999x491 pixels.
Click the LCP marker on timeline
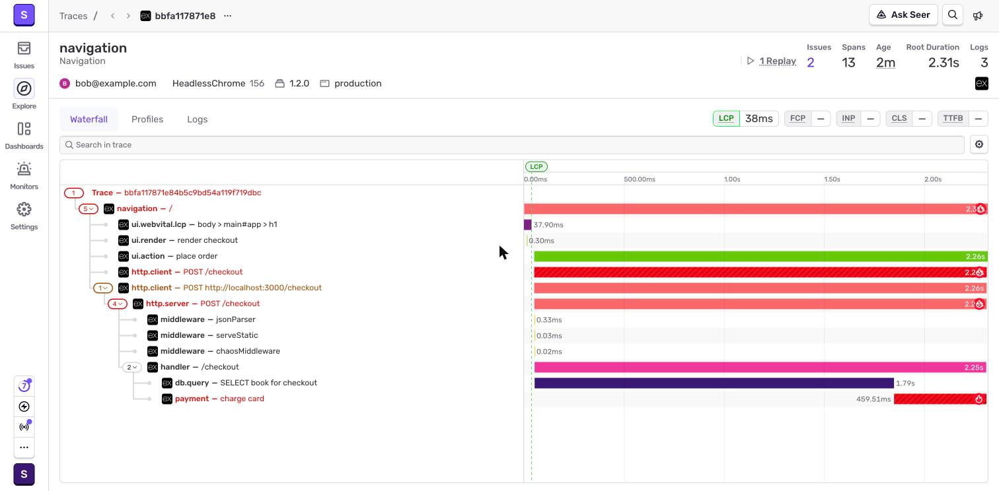coord(536,166)
